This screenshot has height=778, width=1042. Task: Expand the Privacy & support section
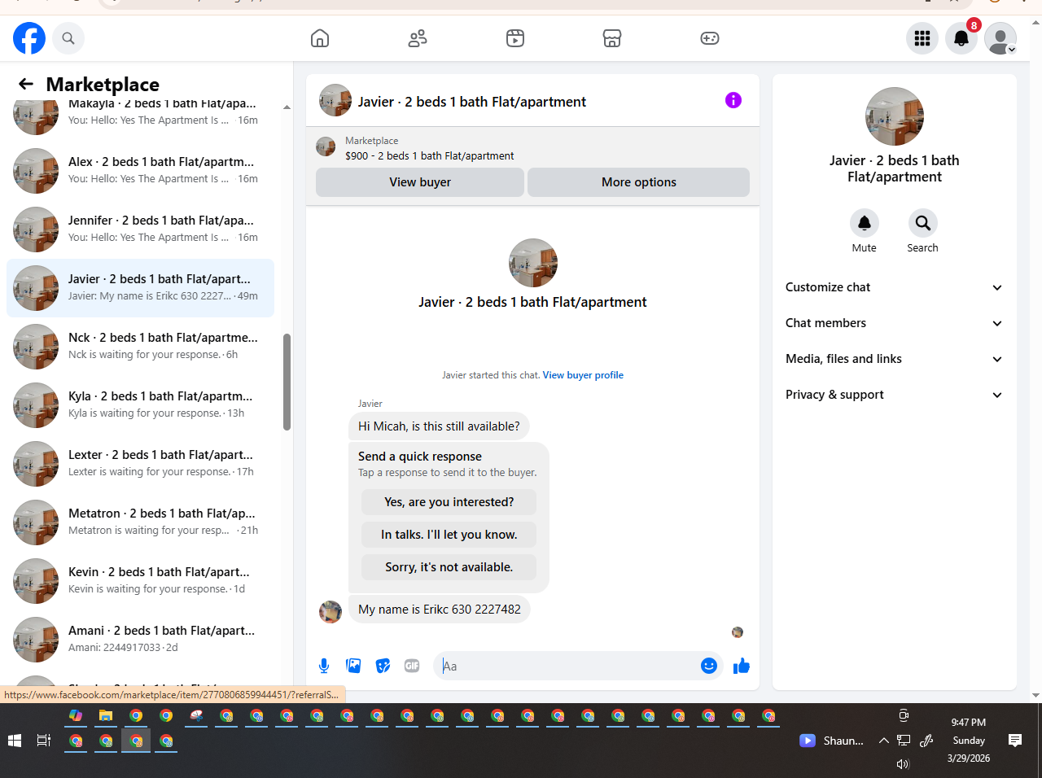tap(895, 395)
